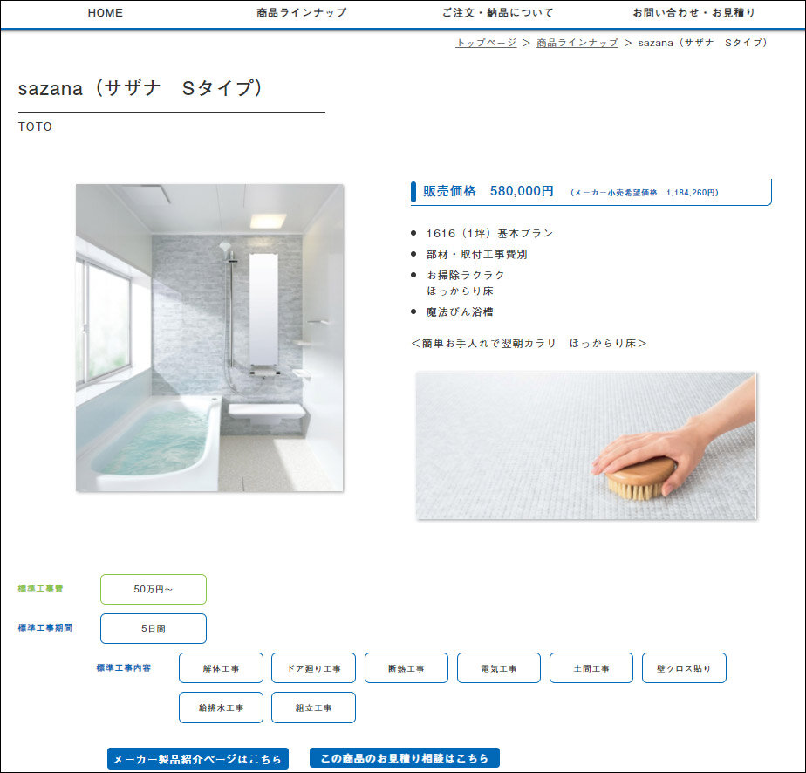The height and width of the screenshot is (773, 806).
Task: Click the floor brush cleaning image
Action: (586, 445)
